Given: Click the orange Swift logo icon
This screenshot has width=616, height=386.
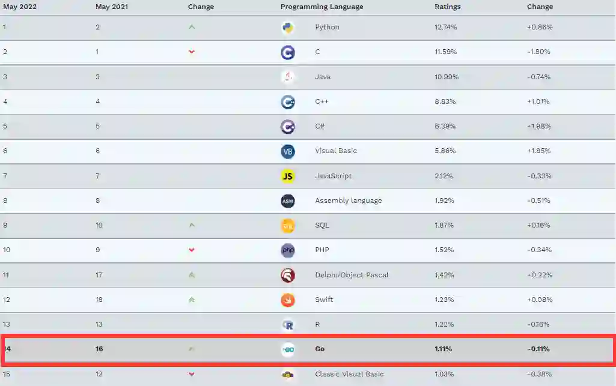Looking at the screenshot, I should 288,300.
